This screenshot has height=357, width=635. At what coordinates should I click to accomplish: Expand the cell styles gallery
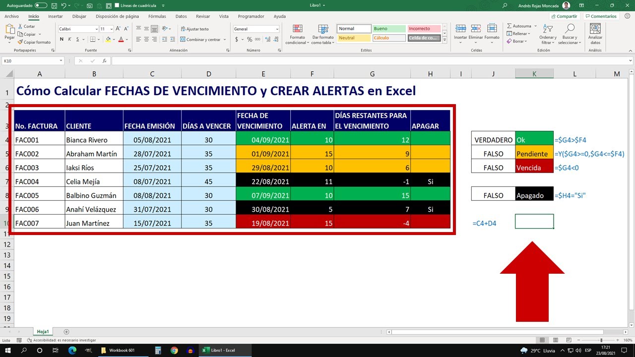[x=445, y=39]
